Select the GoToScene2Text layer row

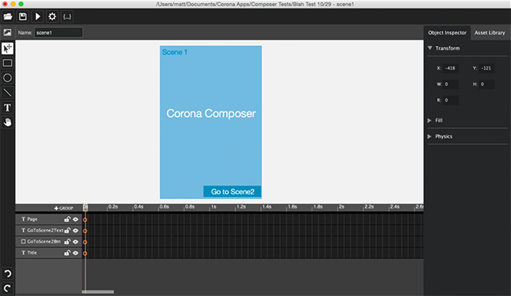pos(49,231)
